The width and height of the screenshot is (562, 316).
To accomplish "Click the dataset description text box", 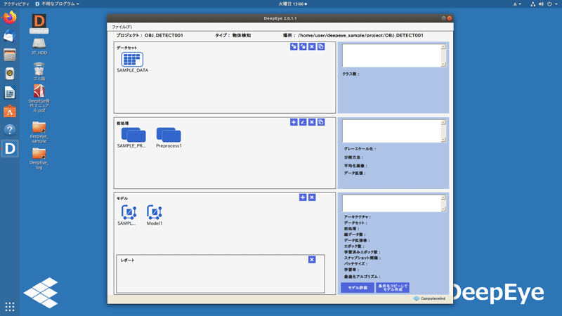I will pos(392,55).
